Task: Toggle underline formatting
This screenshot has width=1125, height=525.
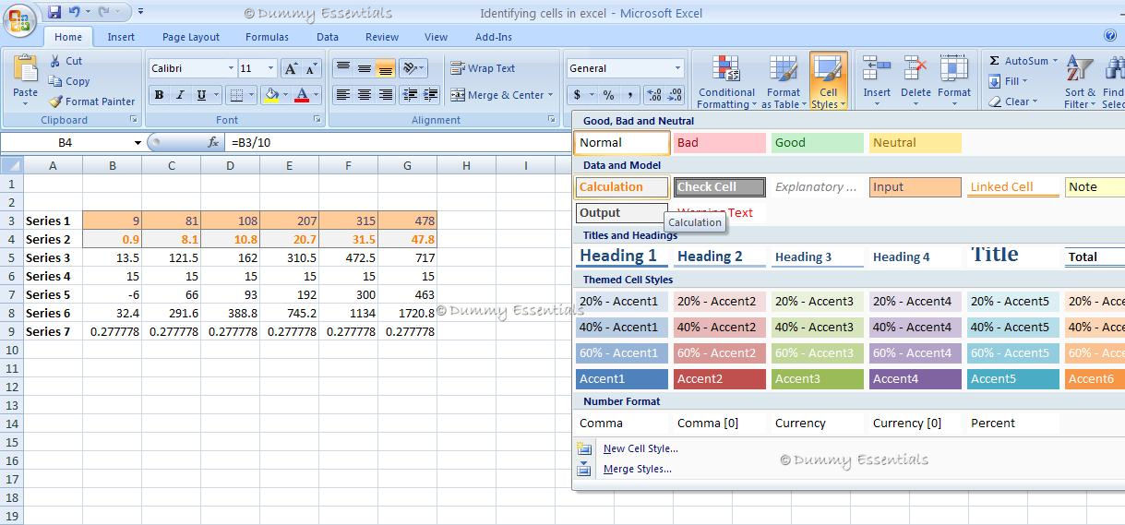Action: pyautogui.click(x=200, y=95)
